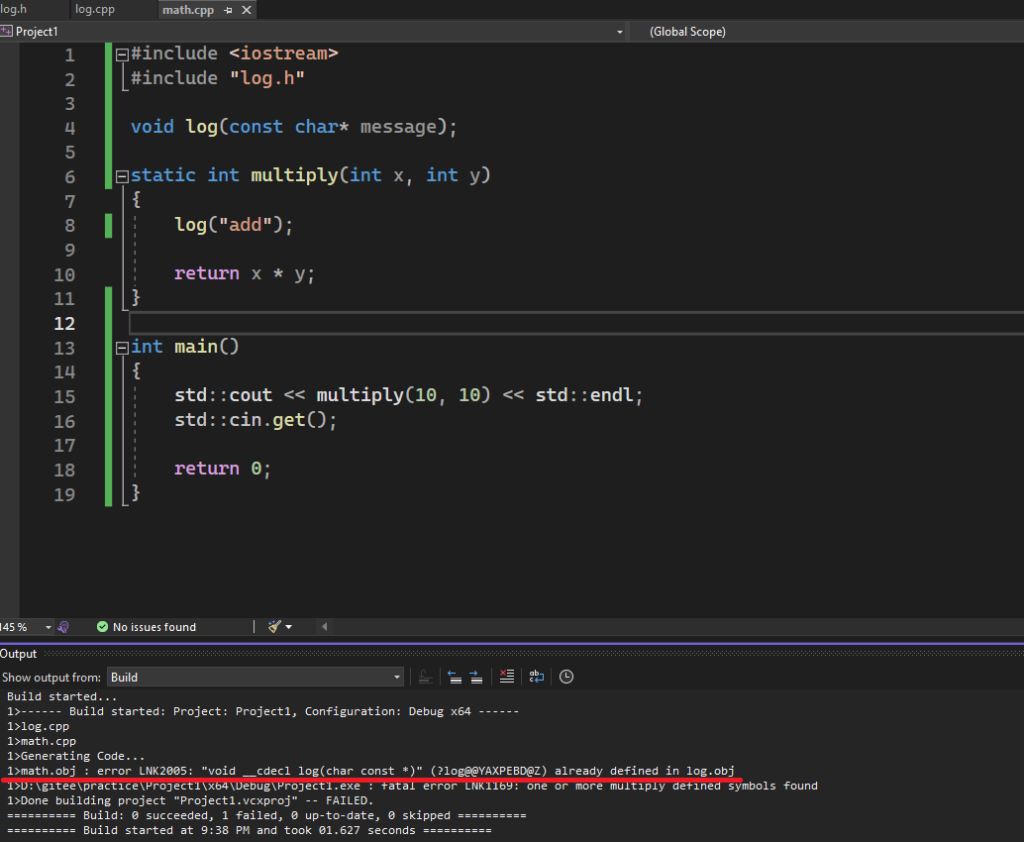Click the project icon beside Project1

click(x=7, y=32)
